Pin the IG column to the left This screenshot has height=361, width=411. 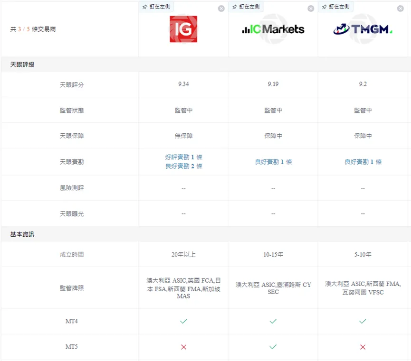point(156,7)
